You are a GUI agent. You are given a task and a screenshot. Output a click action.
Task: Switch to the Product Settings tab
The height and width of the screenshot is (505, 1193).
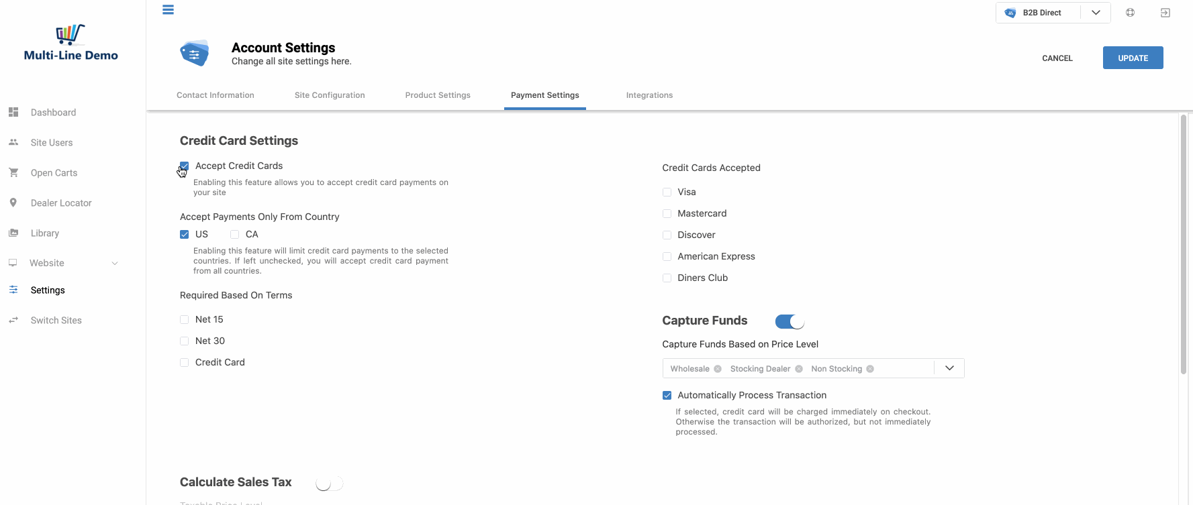[x=438, y=95]
